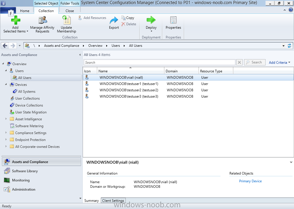The width and height of the screenshot is (294, 209).
Task: Open User State Migration node
Action: (x=31, y=112)
